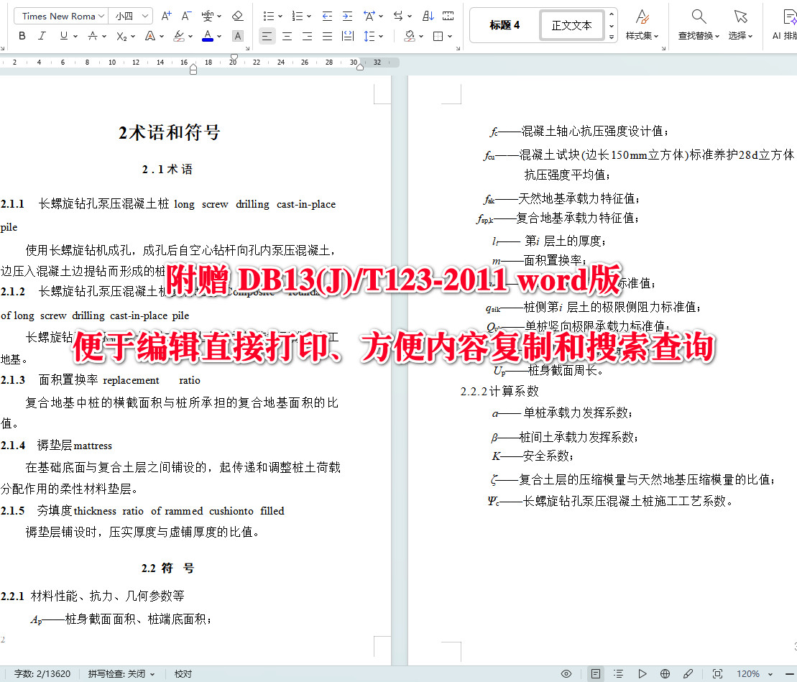Image resolution: width=797 pixels, height=682 pixels.
Task: Click the writing mode pen icon
Action: pos(688,674)
